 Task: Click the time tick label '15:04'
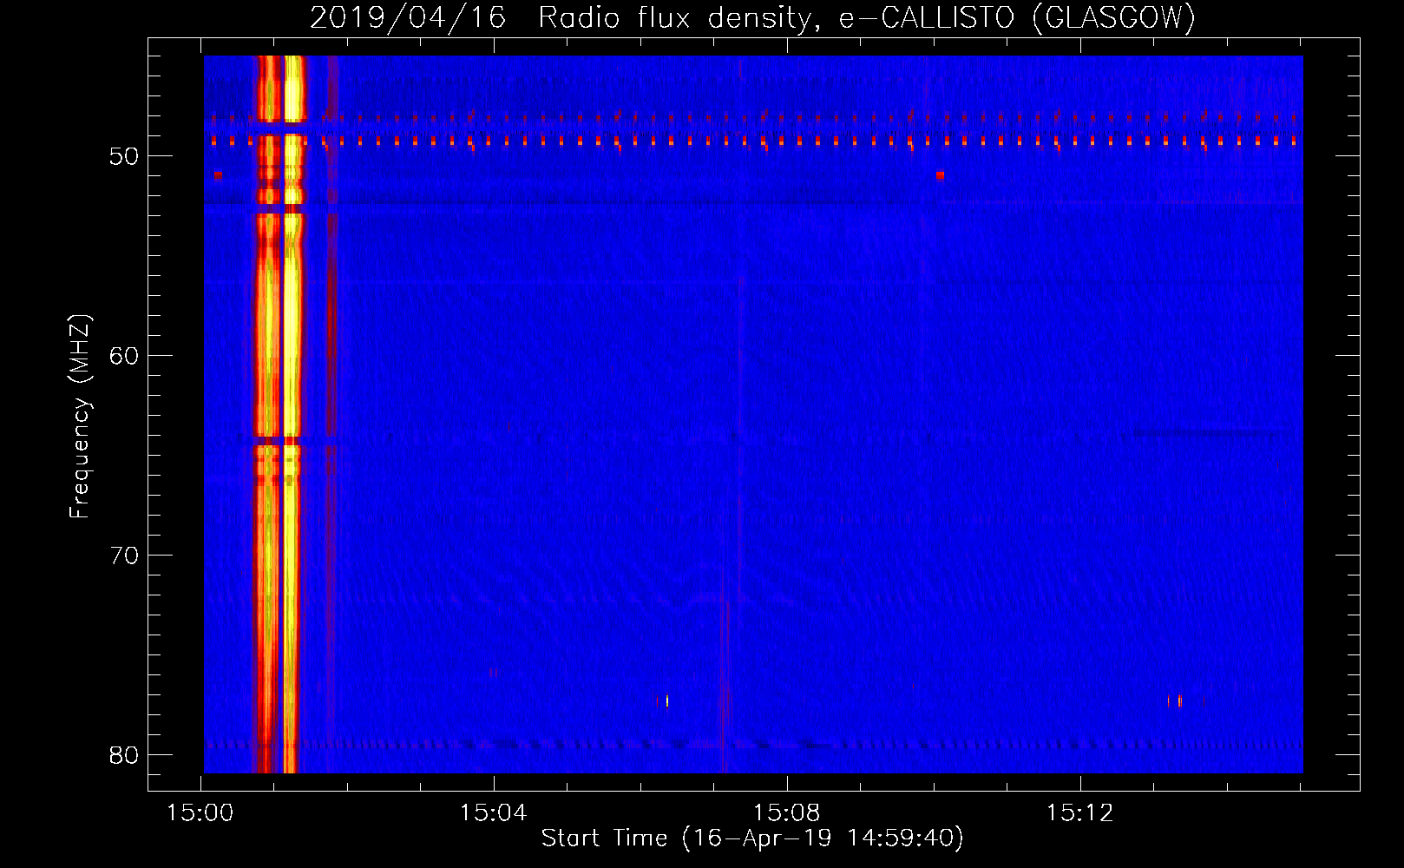point(494,813)
